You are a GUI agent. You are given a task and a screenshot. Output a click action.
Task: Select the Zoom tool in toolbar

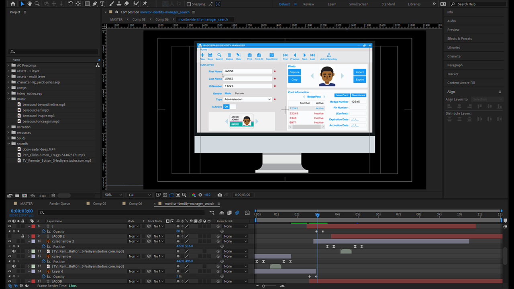point(37,4)
